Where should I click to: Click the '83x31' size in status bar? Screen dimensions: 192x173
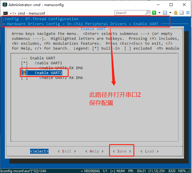141,171
